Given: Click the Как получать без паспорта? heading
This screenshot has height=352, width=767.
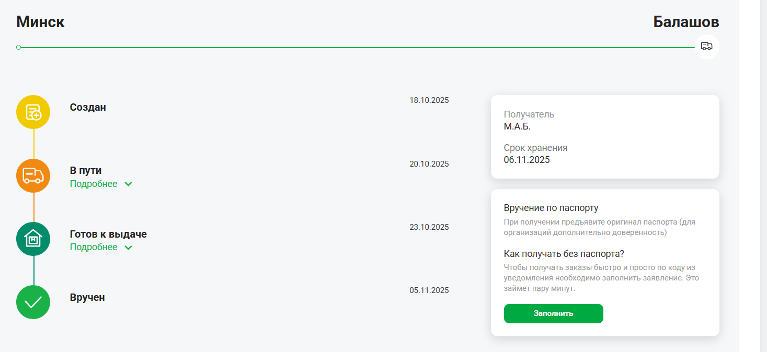Looking at the screenshot, I should coord(564,254).
